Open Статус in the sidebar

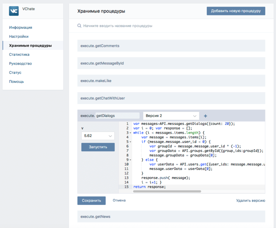[15, 73]
